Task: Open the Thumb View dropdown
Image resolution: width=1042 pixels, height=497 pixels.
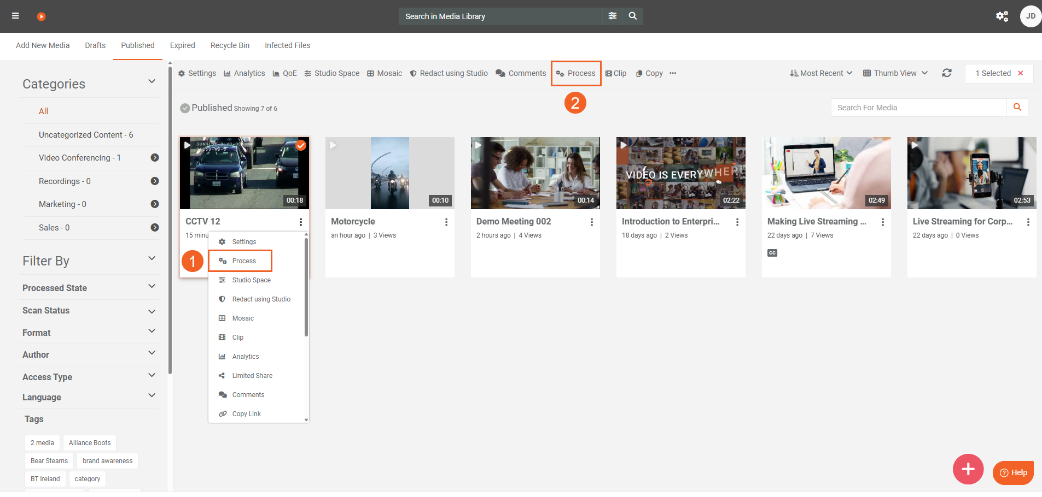Action: click(895, 73)
